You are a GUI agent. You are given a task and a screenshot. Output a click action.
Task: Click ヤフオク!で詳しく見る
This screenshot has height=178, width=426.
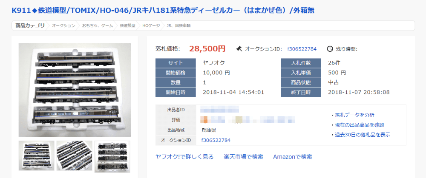pos(184,157)
